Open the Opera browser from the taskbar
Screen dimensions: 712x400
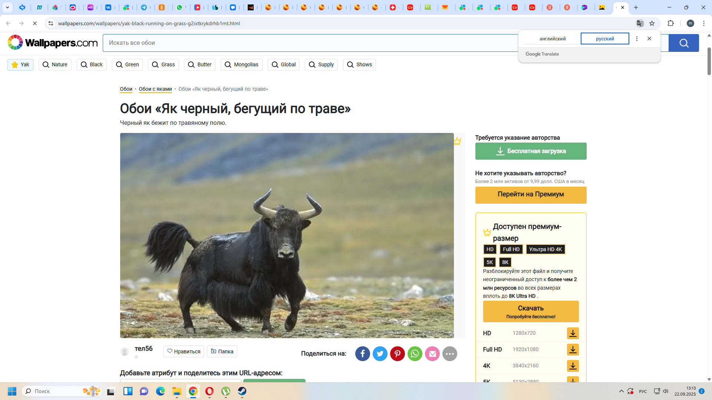pos(209,391)
